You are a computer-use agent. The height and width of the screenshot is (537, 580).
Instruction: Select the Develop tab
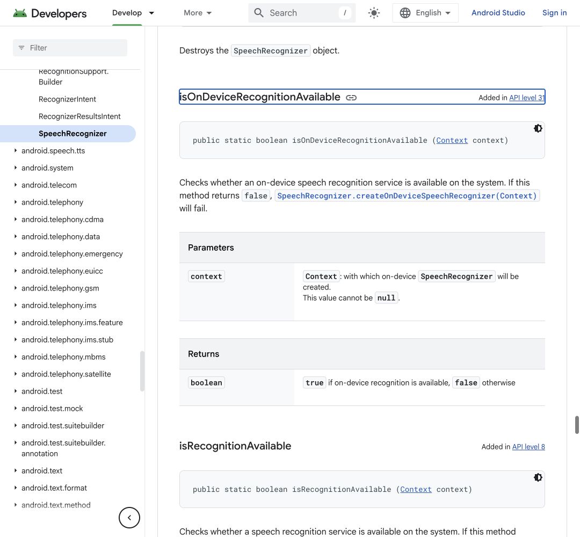127,13
